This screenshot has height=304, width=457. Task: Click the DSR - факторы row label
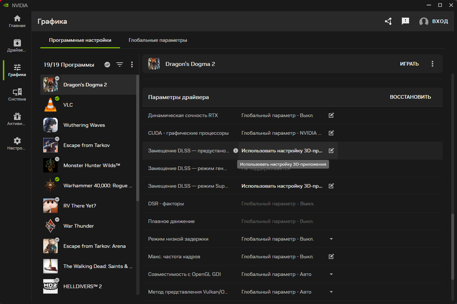(166, 204)
